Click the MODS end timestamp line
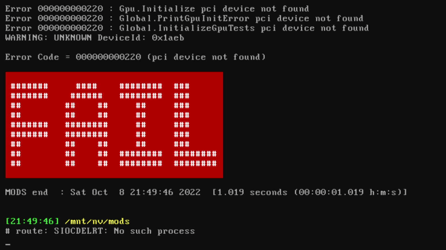446x250 pixels. coord(206,192)
